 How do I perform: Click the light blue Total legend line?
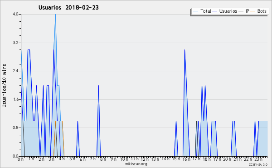(195, 11)
